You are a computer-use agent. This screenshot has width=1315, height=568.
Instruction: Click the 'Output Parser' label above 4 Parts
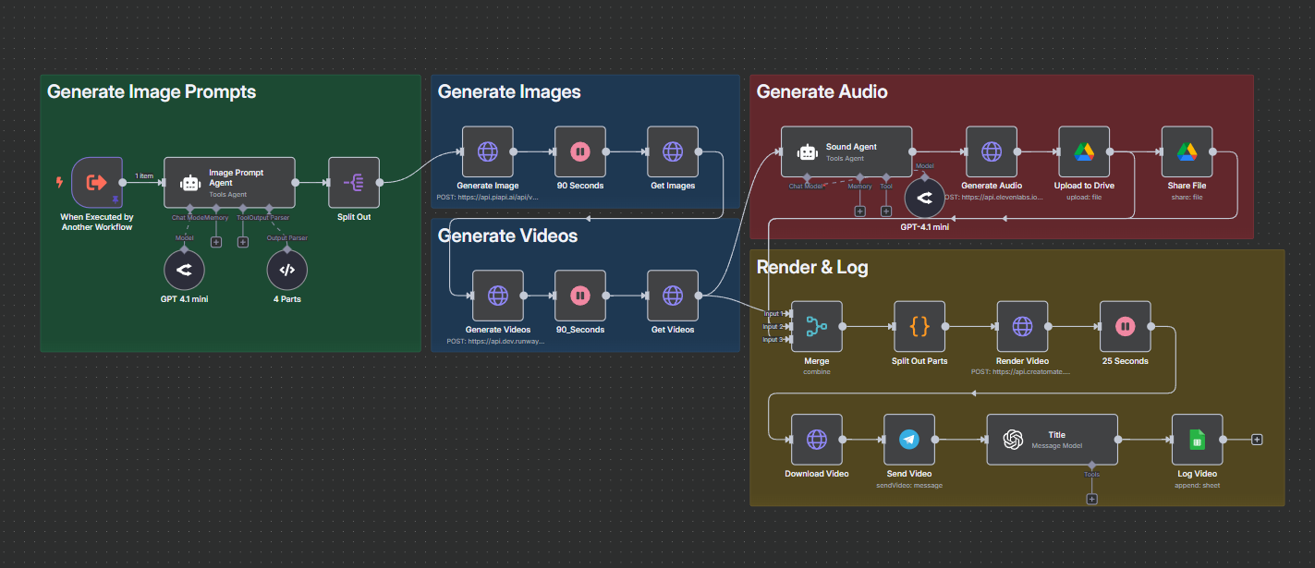(x=287, y=237)
